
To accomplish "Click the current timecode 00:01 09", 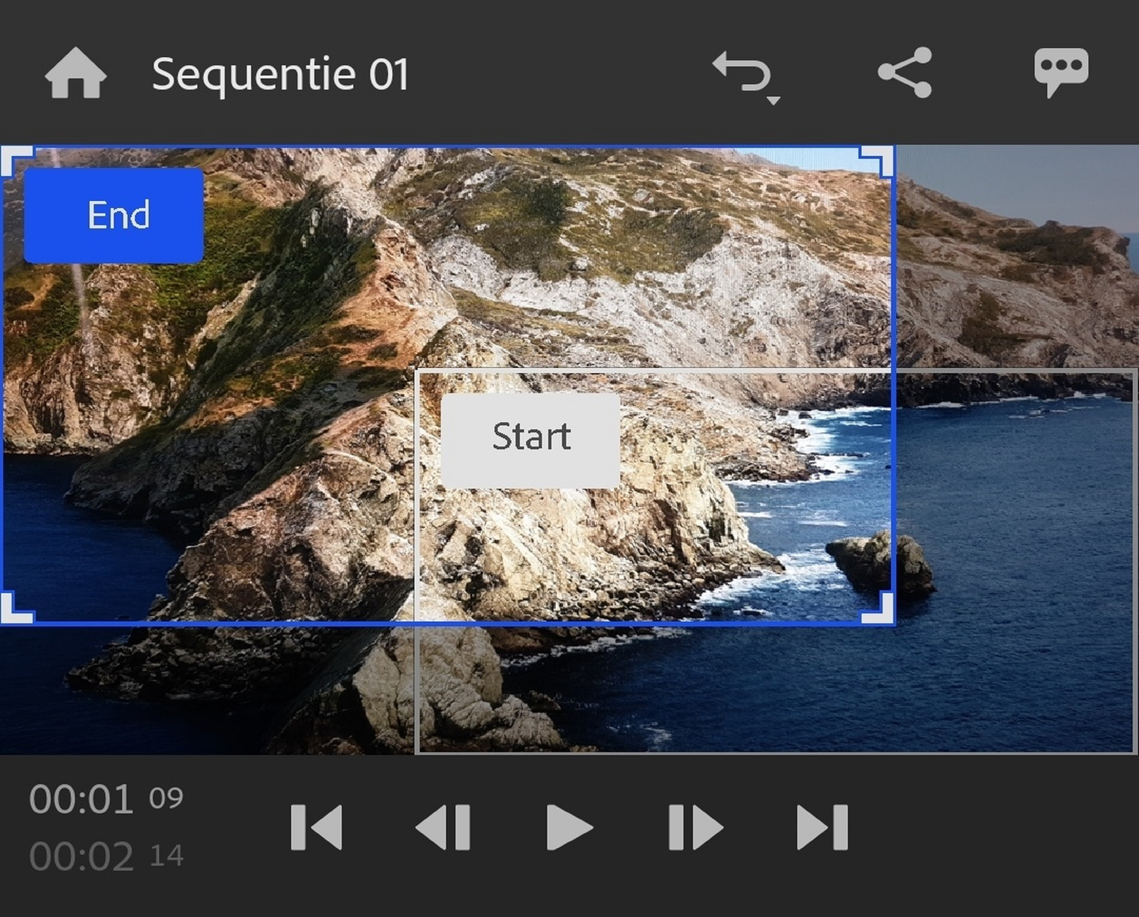I will tap(106, 799).
